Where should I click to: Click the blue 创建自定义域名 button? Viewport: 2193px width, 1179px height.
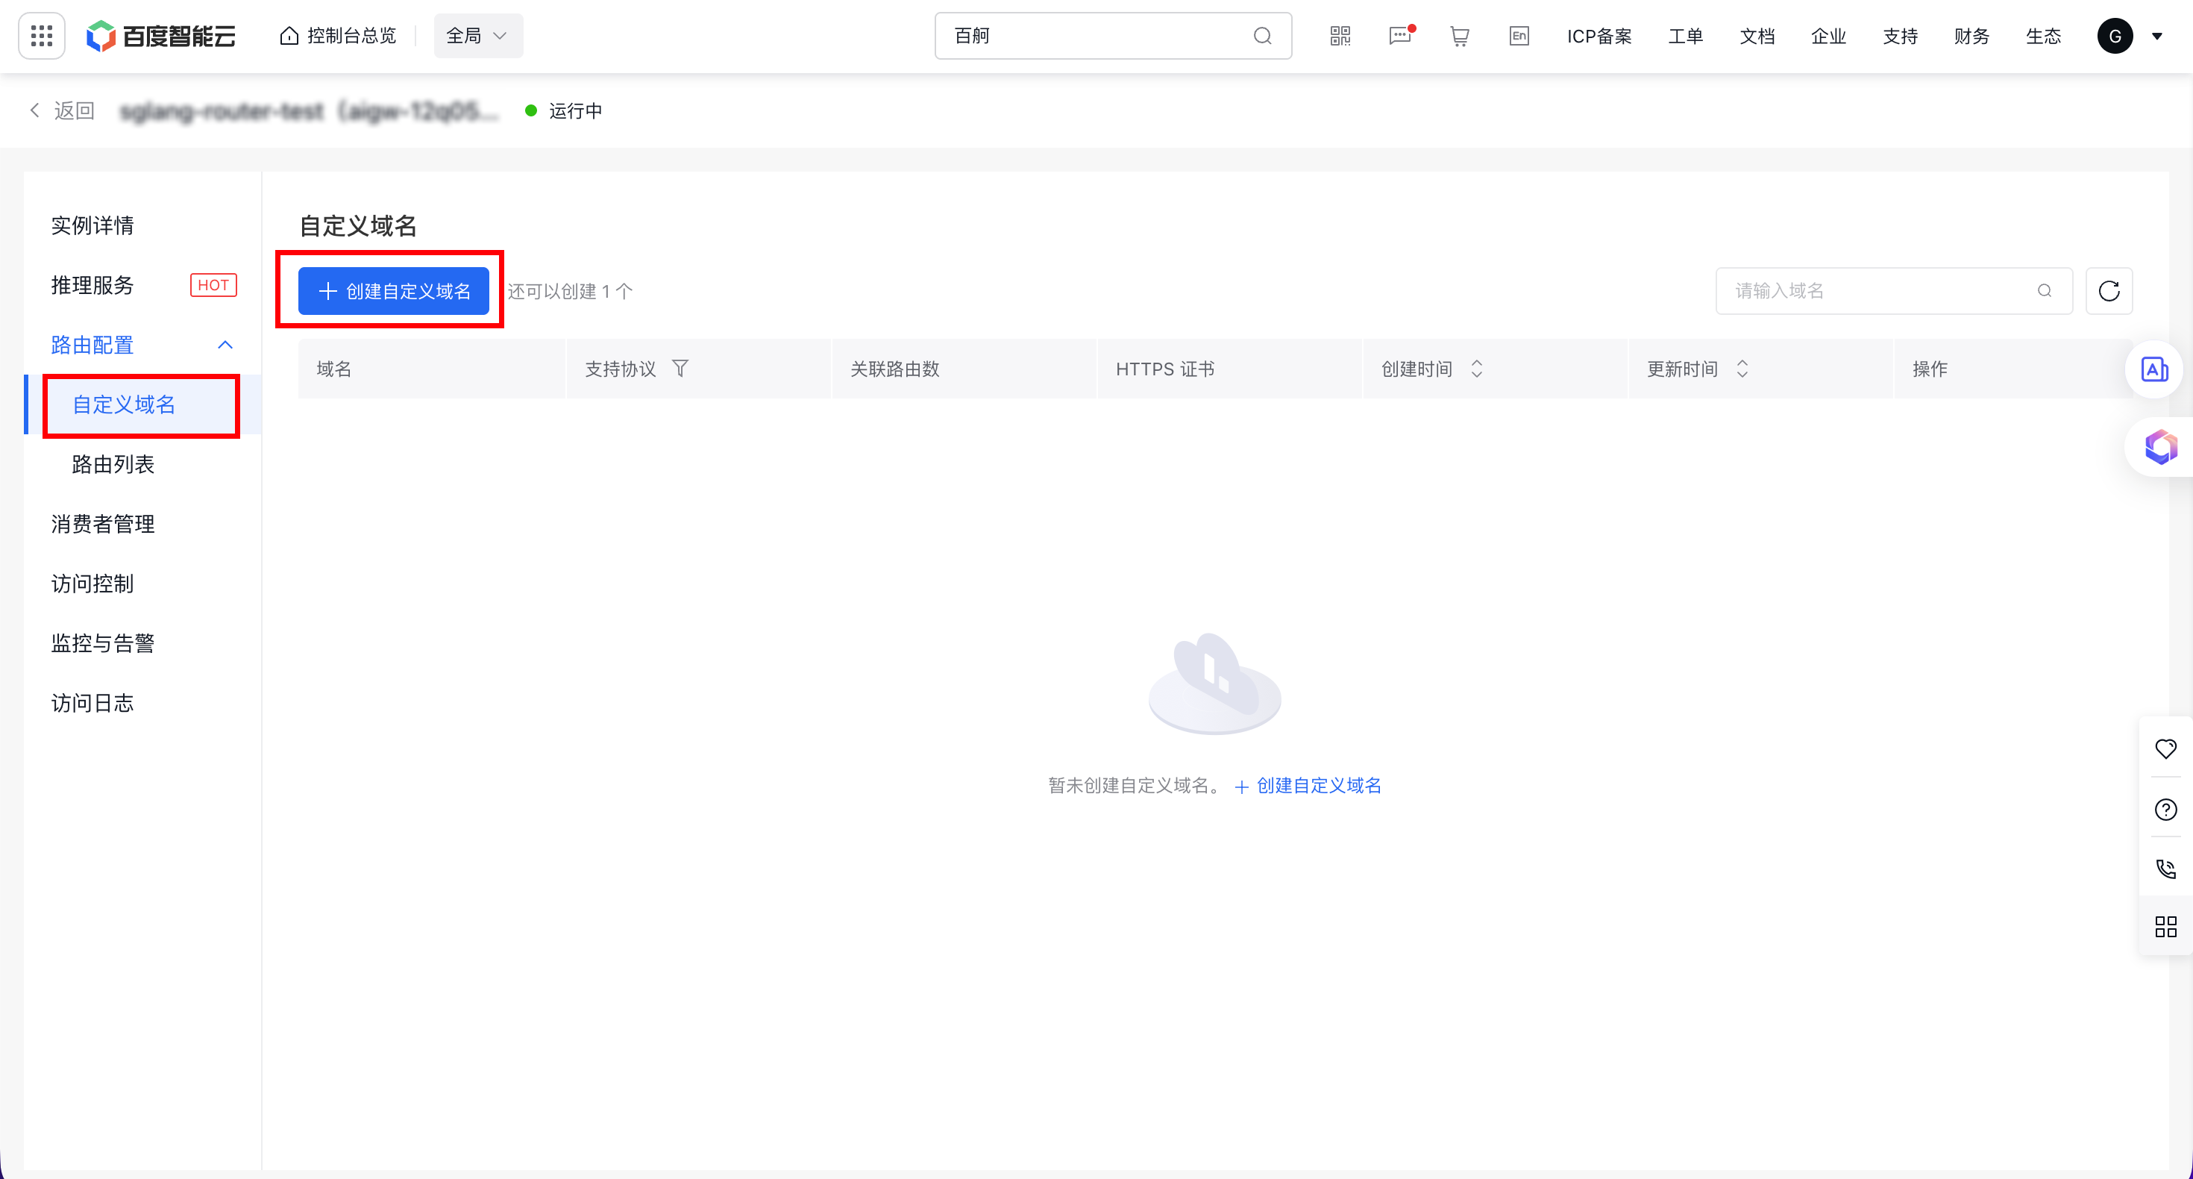click(393, 291)
